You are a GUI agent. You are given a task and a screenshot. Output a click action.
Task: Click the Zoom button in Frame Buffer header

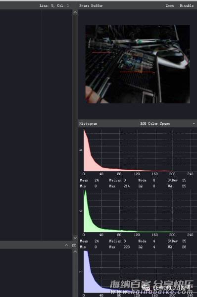click(x=170, y=5)
